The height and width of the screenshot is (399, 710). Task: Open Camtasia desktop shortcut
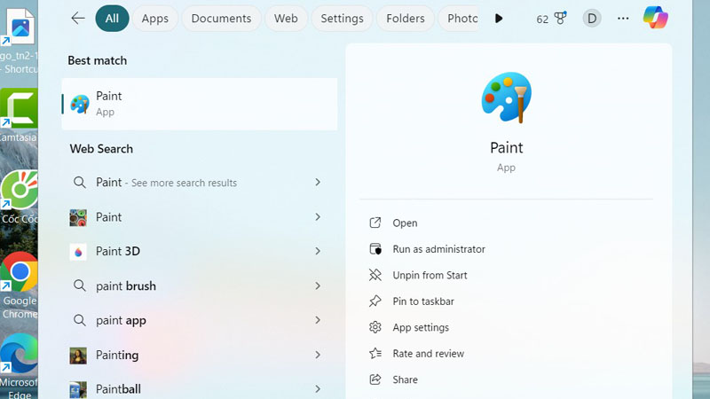[x=19, y=115]
